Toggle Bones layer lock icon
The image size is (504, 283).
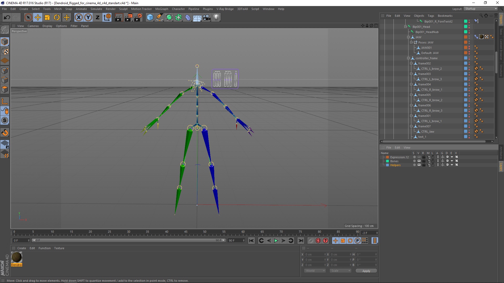click(433, 161)
